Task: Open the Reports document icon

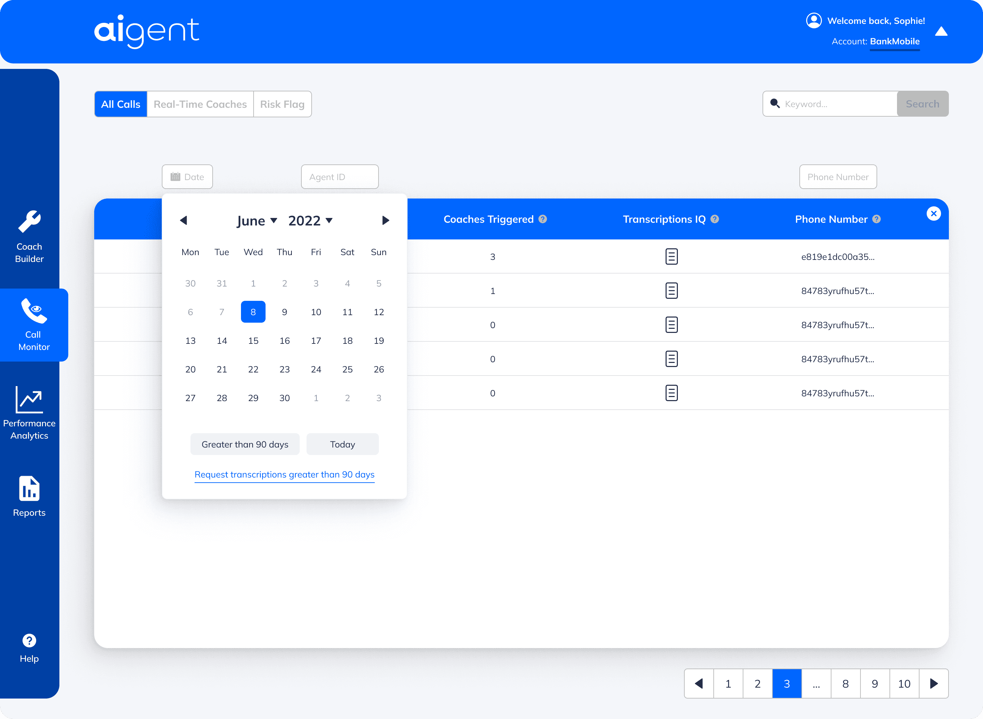Action: [x=29, y=488]
